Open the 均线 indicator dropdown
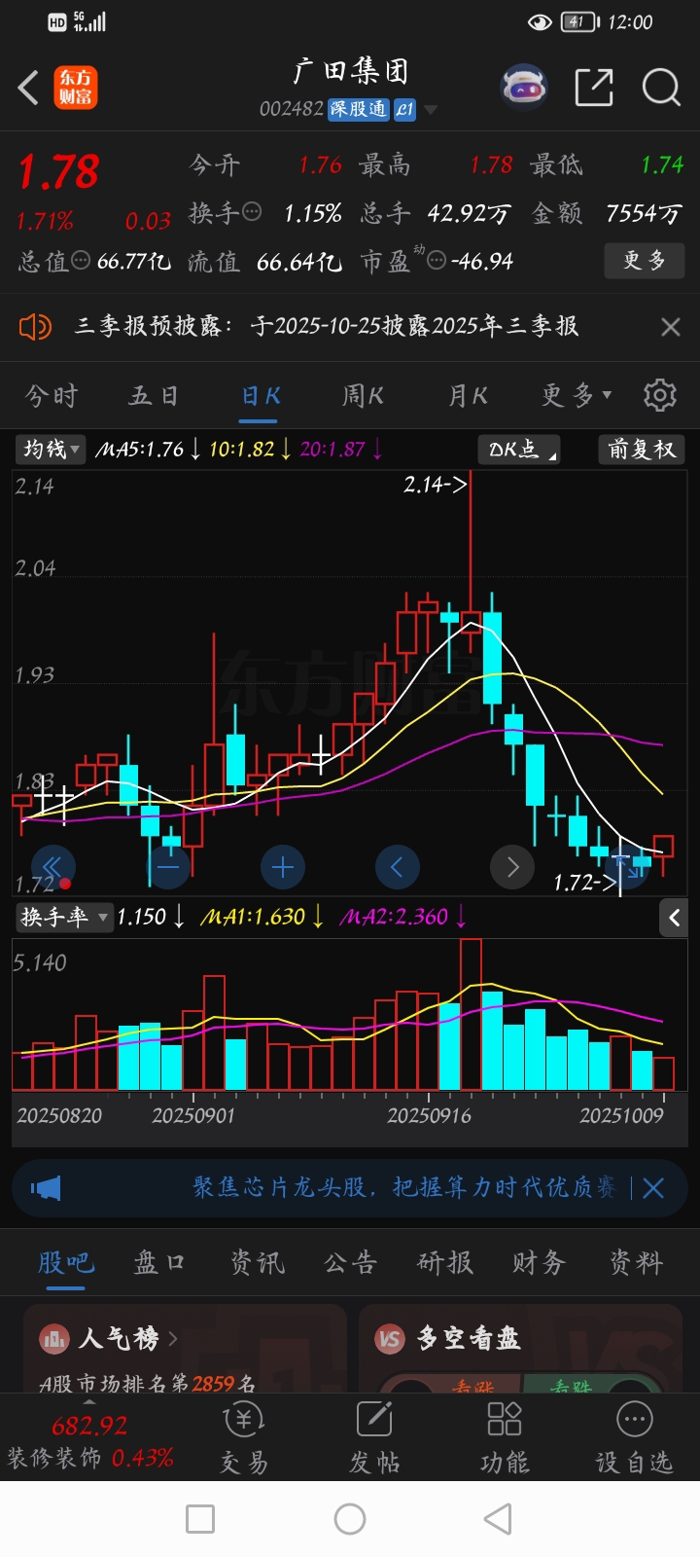 coord(50,449)
